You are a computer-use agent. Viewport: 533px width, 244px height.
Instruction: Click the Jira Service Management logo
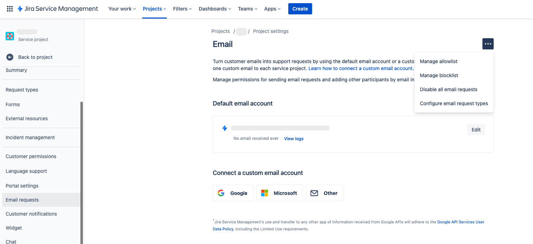pyautogui.click(x=58, y=9)
